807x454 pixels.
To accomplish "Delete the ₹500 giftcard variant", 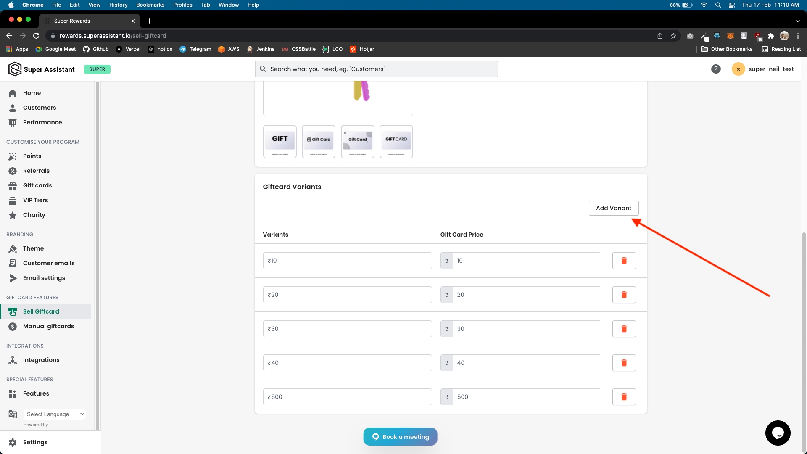I will 624,397.
